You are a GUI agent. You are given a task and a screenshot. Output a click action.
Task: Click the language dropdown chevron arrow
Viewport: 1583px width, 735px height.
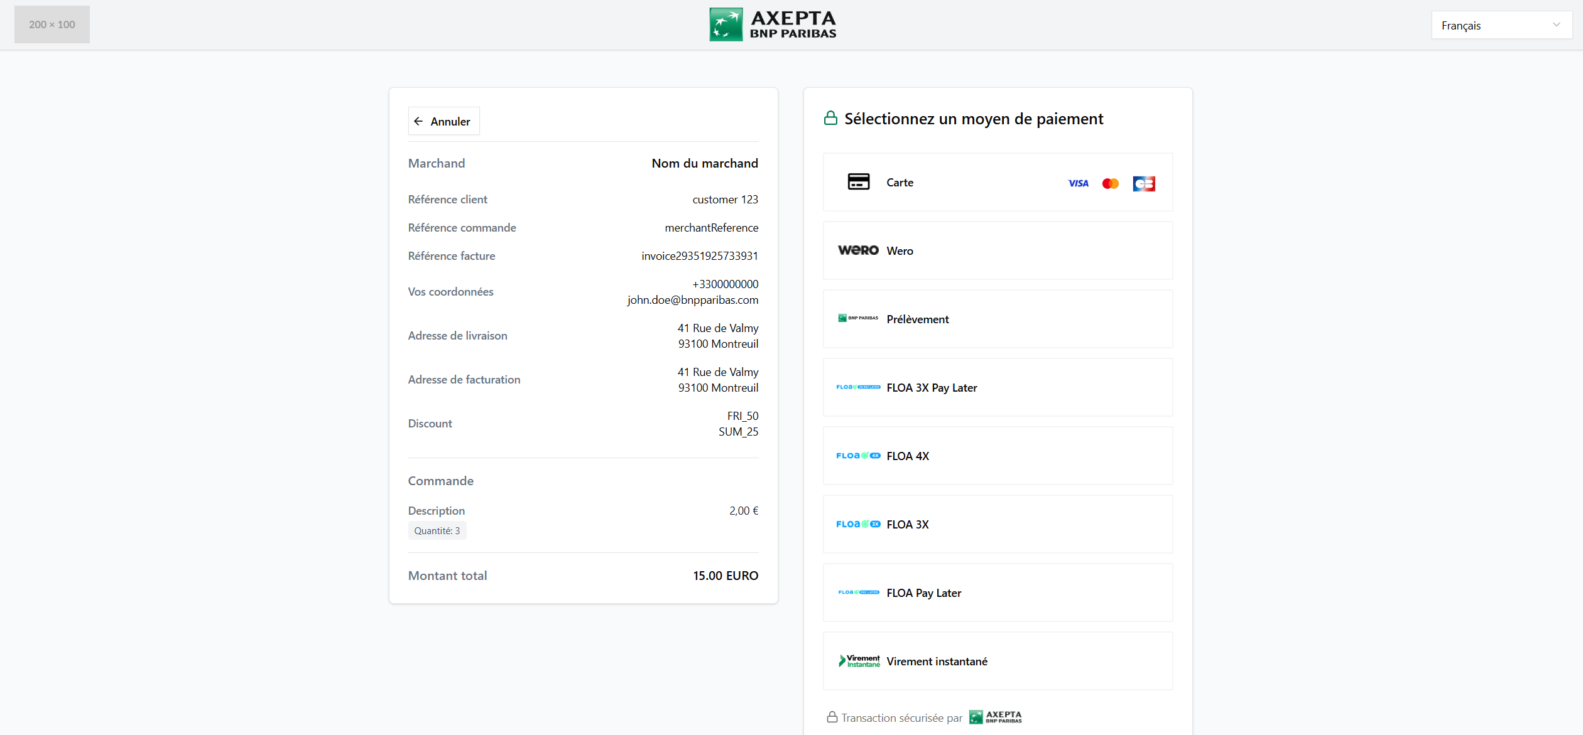tap(1556, 25)
